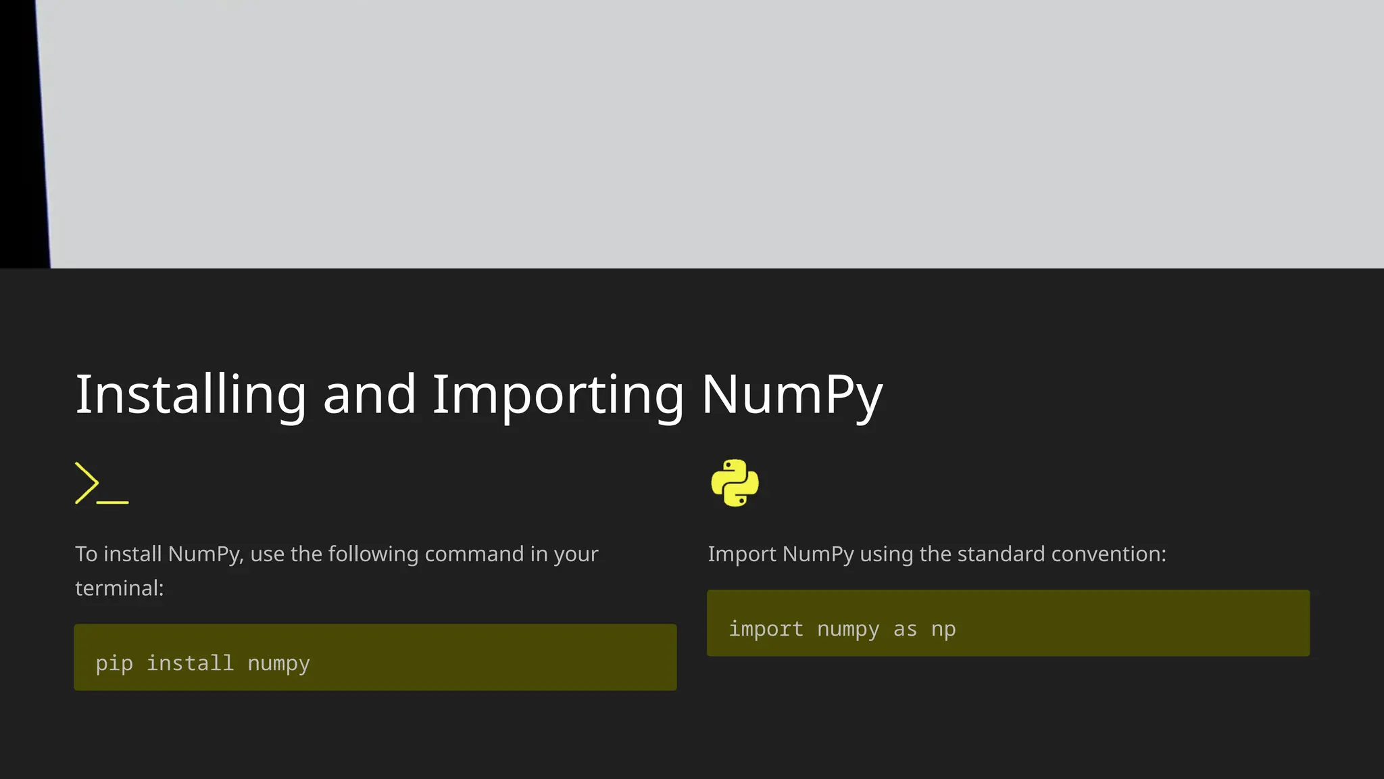Screen dimensions: 1384x779
Task: Click the 'Installing and Importing NumPy' heading
Action: (x=478, y=395)
